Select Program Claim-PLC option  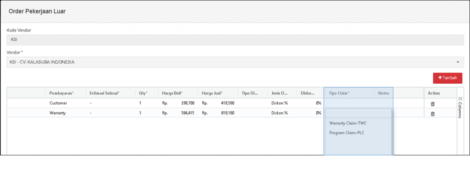347,132
